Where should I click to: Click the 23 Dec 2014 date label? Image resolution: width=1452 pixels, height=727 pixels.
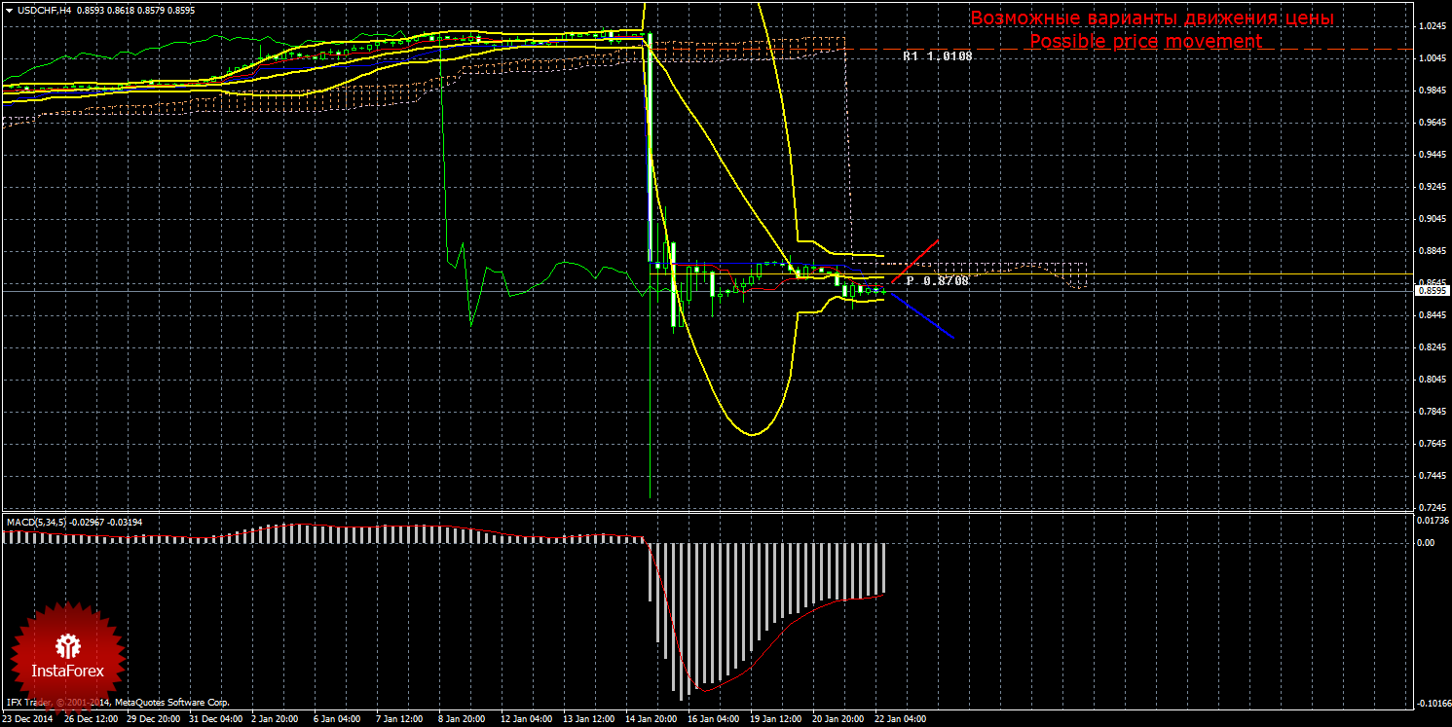[28, 720]
